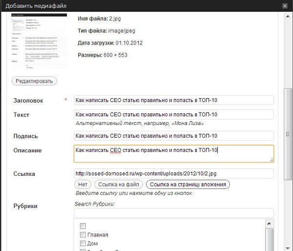Viewport: 293px width, 251px height.
Task: Check the Главная category checkbox
Action: tap(83, 234)
